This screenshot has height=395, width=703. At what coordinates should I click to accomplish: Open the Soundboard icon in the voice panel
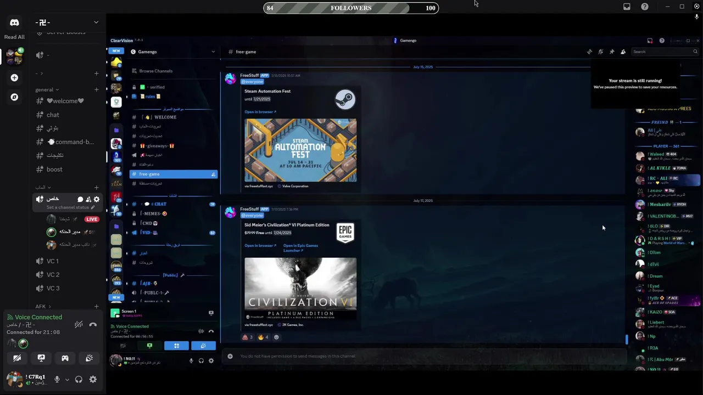(x=89, y=358)
